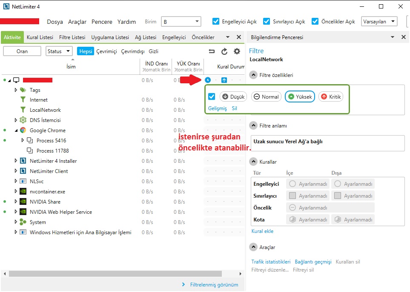Click the Tags icon in the tree
Viewport: 410px width, 292px height.
click(x=23, y=90)
